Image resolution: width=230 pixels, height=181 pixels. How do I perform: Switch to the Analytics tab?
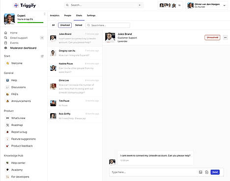(55, 15)
